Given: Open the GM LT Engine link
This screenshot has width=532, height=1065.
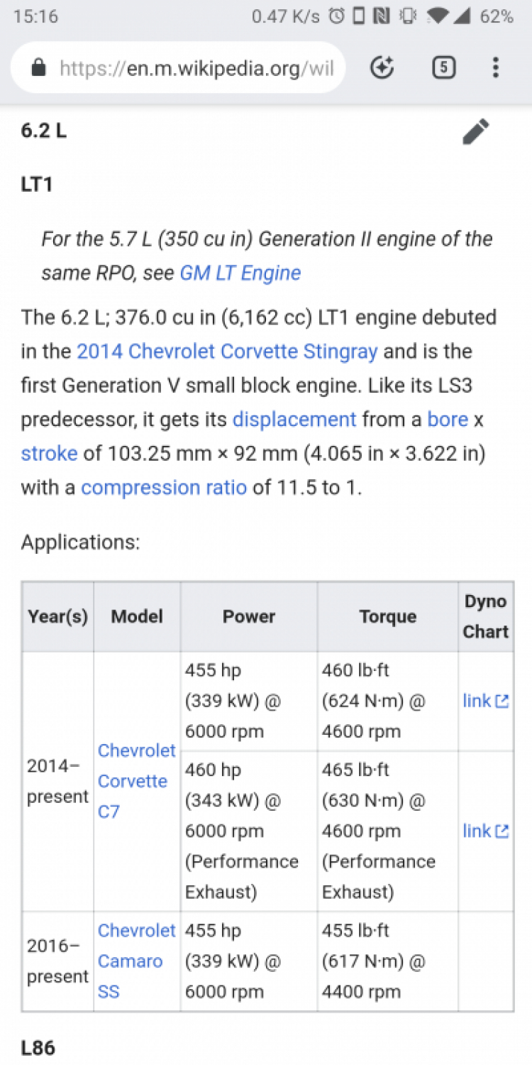Looking at the screenshot, I should [x=240, y=273].
